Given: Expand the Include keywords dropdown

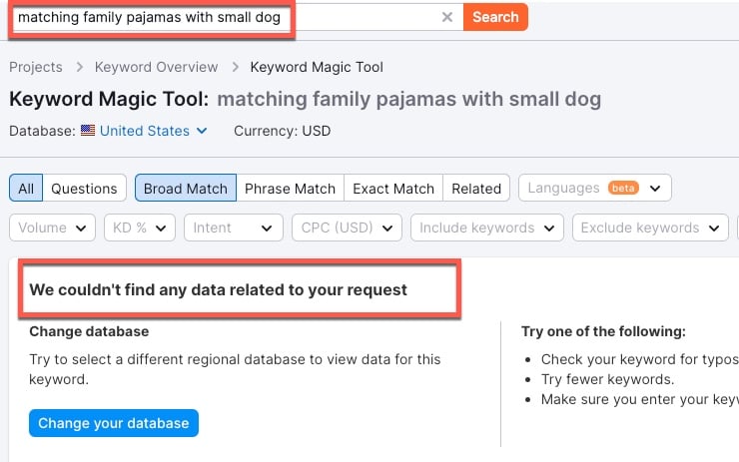Looking at the screenshot, I should tap(487, 228).
